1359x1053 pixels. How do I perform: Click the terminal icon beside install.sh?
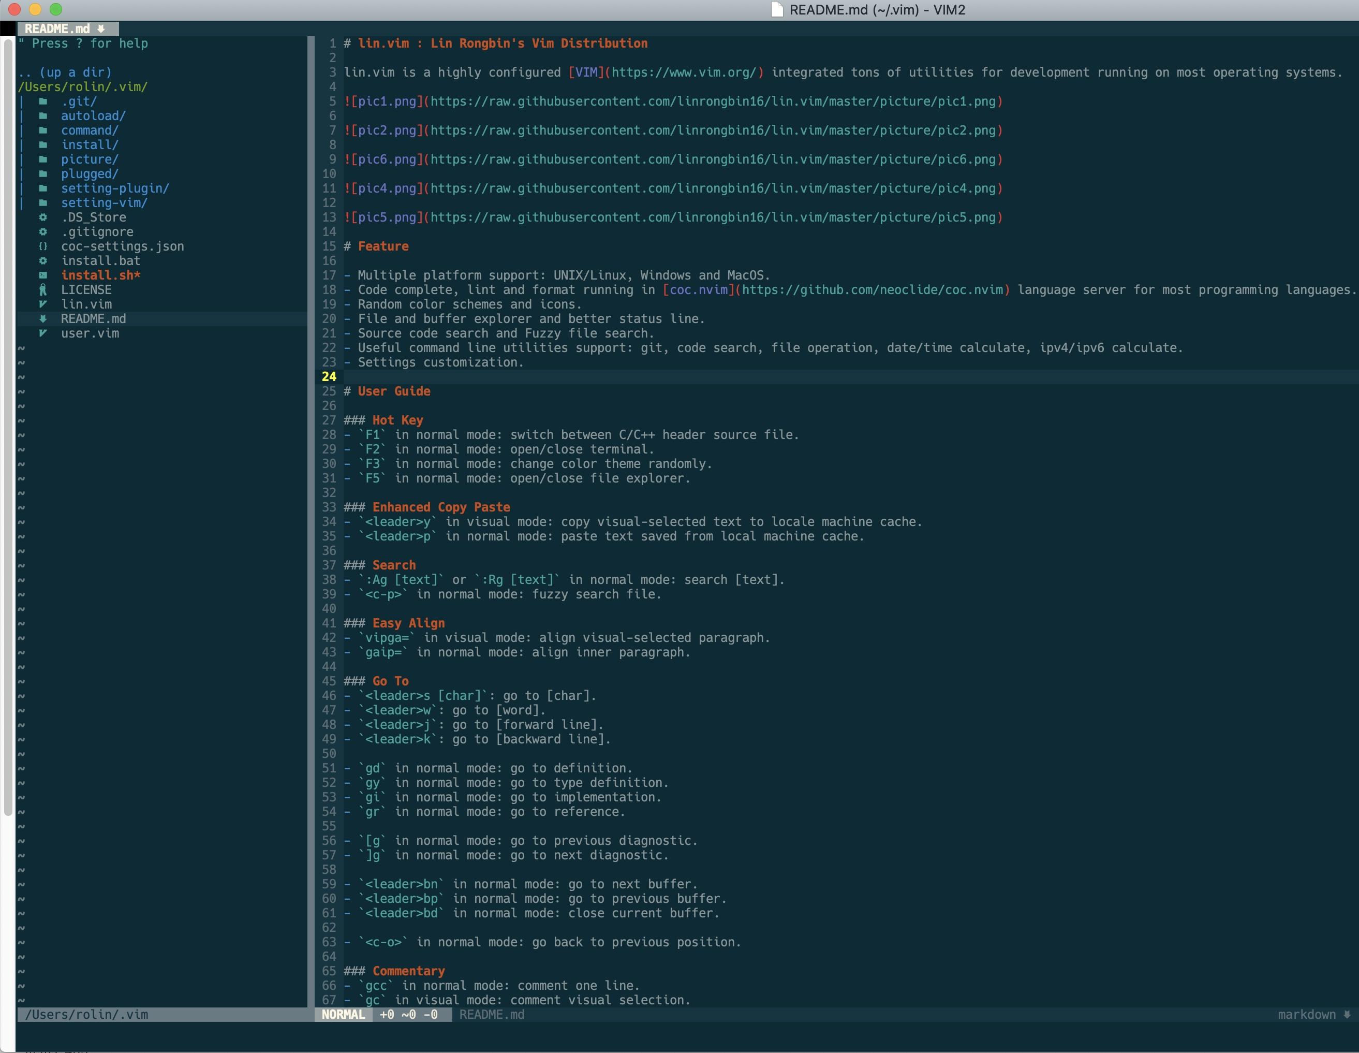(43, 275)
